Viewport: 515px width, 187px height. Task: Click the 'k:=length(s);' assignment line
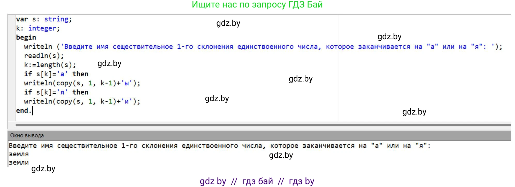coord(50,65)
